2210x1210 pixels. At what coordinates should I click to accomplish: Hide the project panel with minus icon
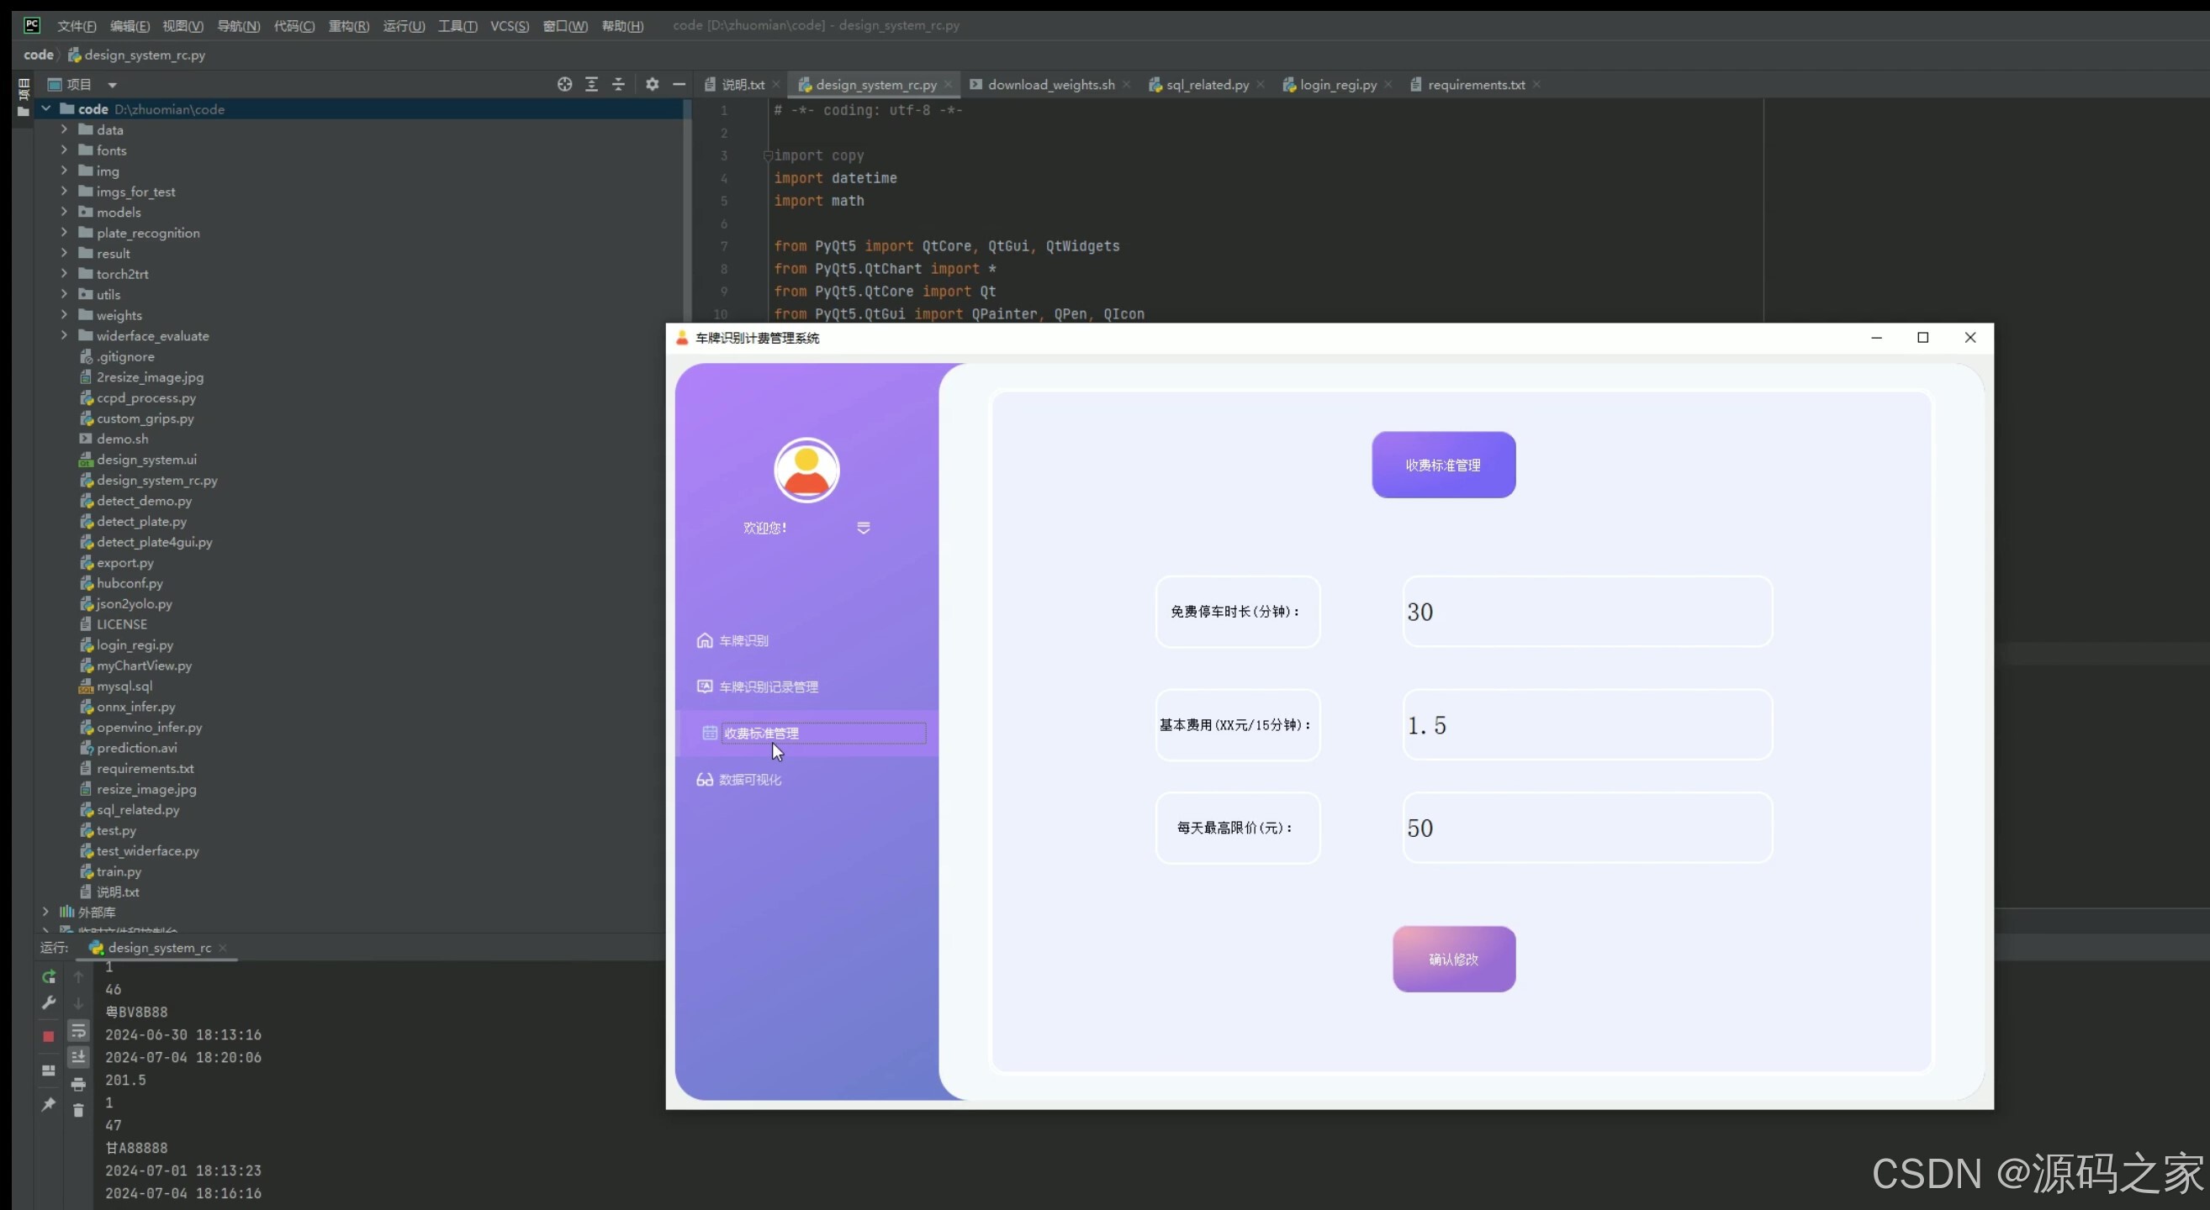[x=679, y=84]
